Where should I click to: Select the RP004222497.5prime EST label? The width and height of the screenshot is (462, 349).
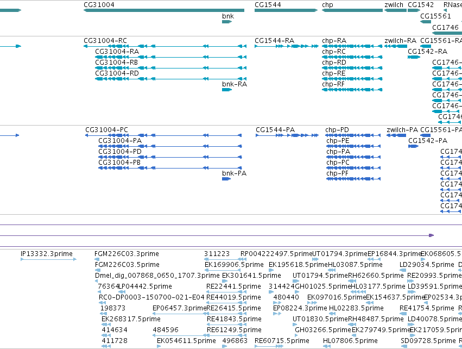coord(276,254)
